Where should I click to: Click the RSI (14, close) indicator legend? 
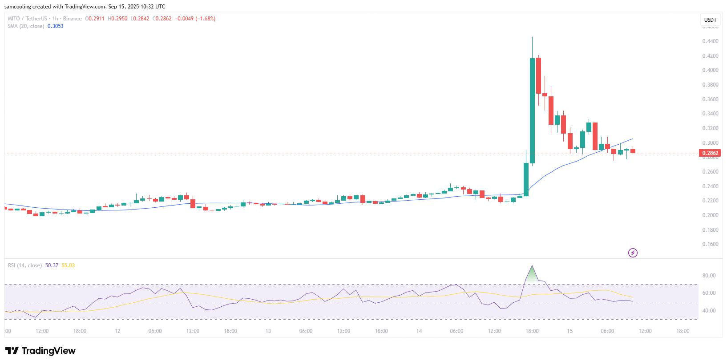pyautogui.click(x=25, y=265)
